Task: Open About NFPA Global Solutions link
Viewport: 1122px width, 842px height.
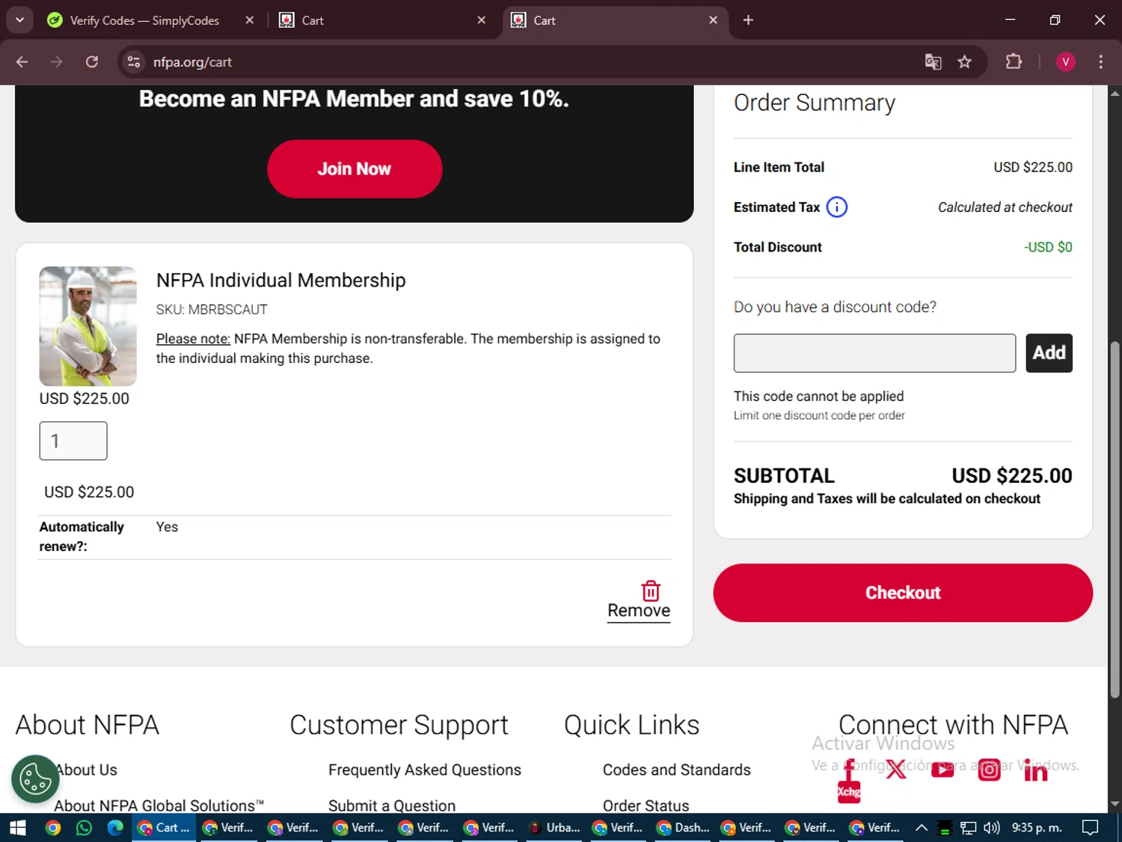Action: point(159,805)
